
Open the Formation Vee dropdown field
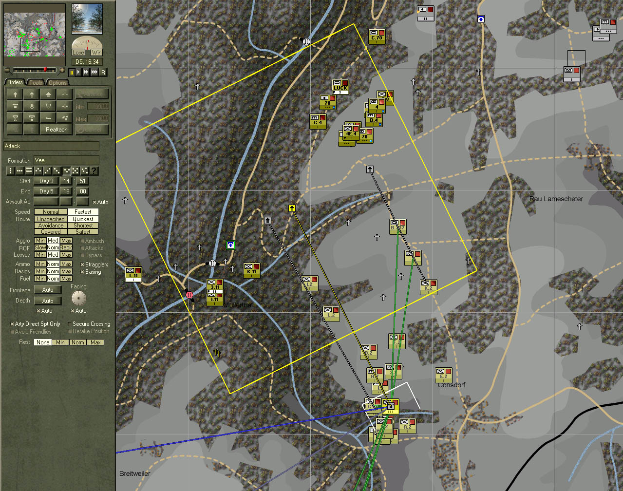point(66,160)
